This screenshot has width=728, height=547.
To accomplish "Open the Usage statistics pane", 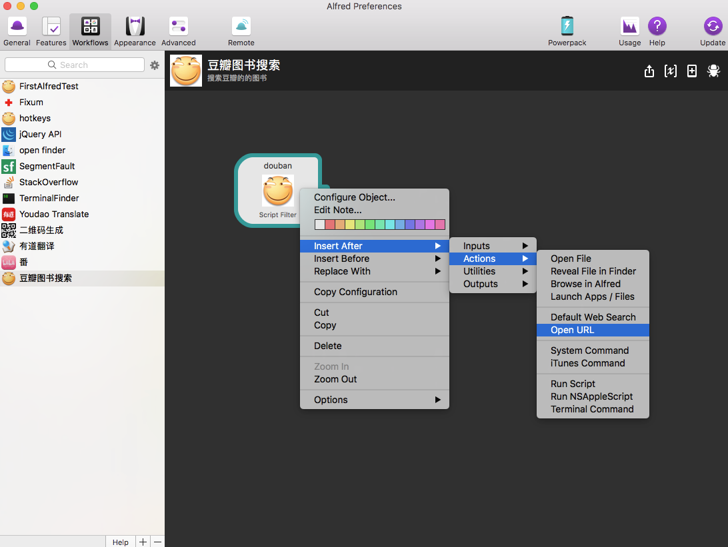I will click(x=629, y=31).
